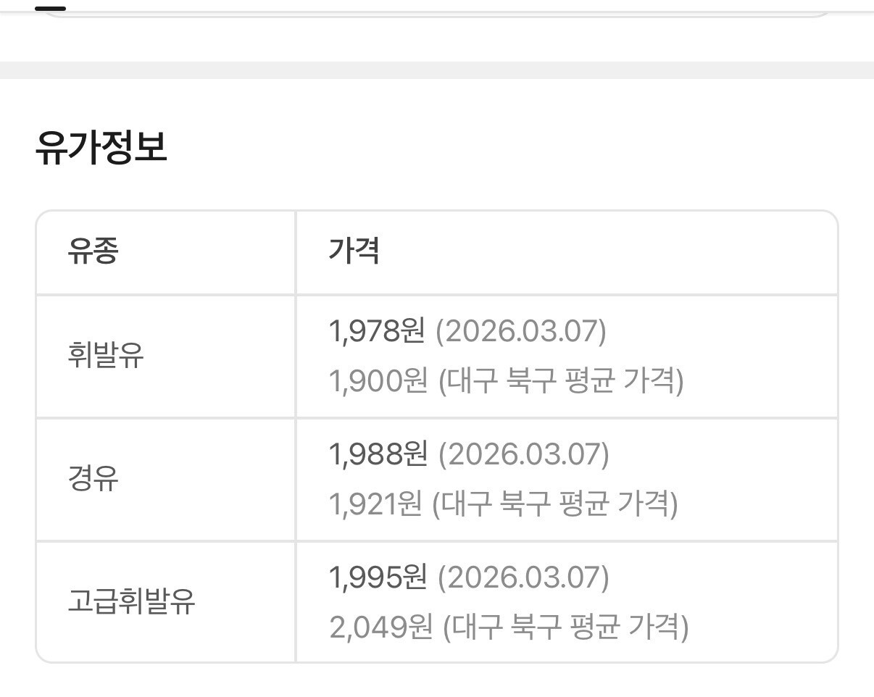The image size is (874, 697).
Task: Click 대구 북구 평균 가격 in 경유 row
Action: coord(555,504)
